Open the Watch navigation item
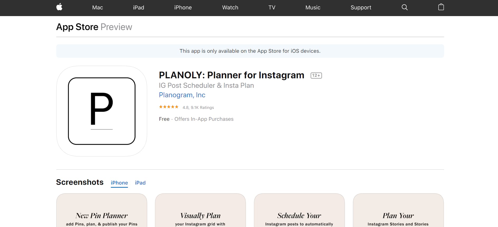This screenshot has width=498, height=227. 230,8
